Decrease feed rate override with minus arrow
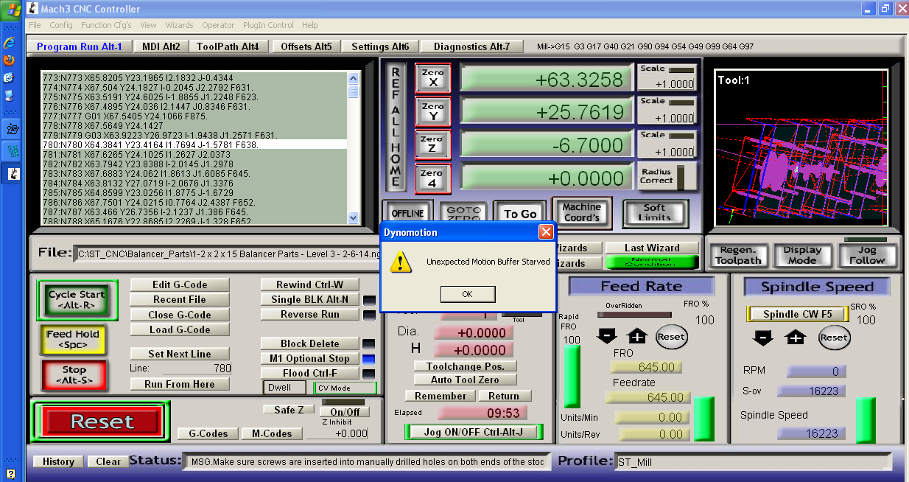 (x=606, y=337)
